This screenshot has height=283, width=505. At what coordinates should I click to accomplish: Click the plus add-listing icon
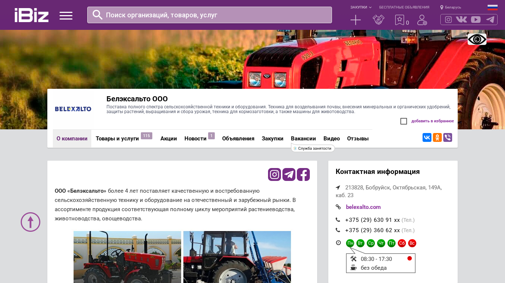[356, 20]
